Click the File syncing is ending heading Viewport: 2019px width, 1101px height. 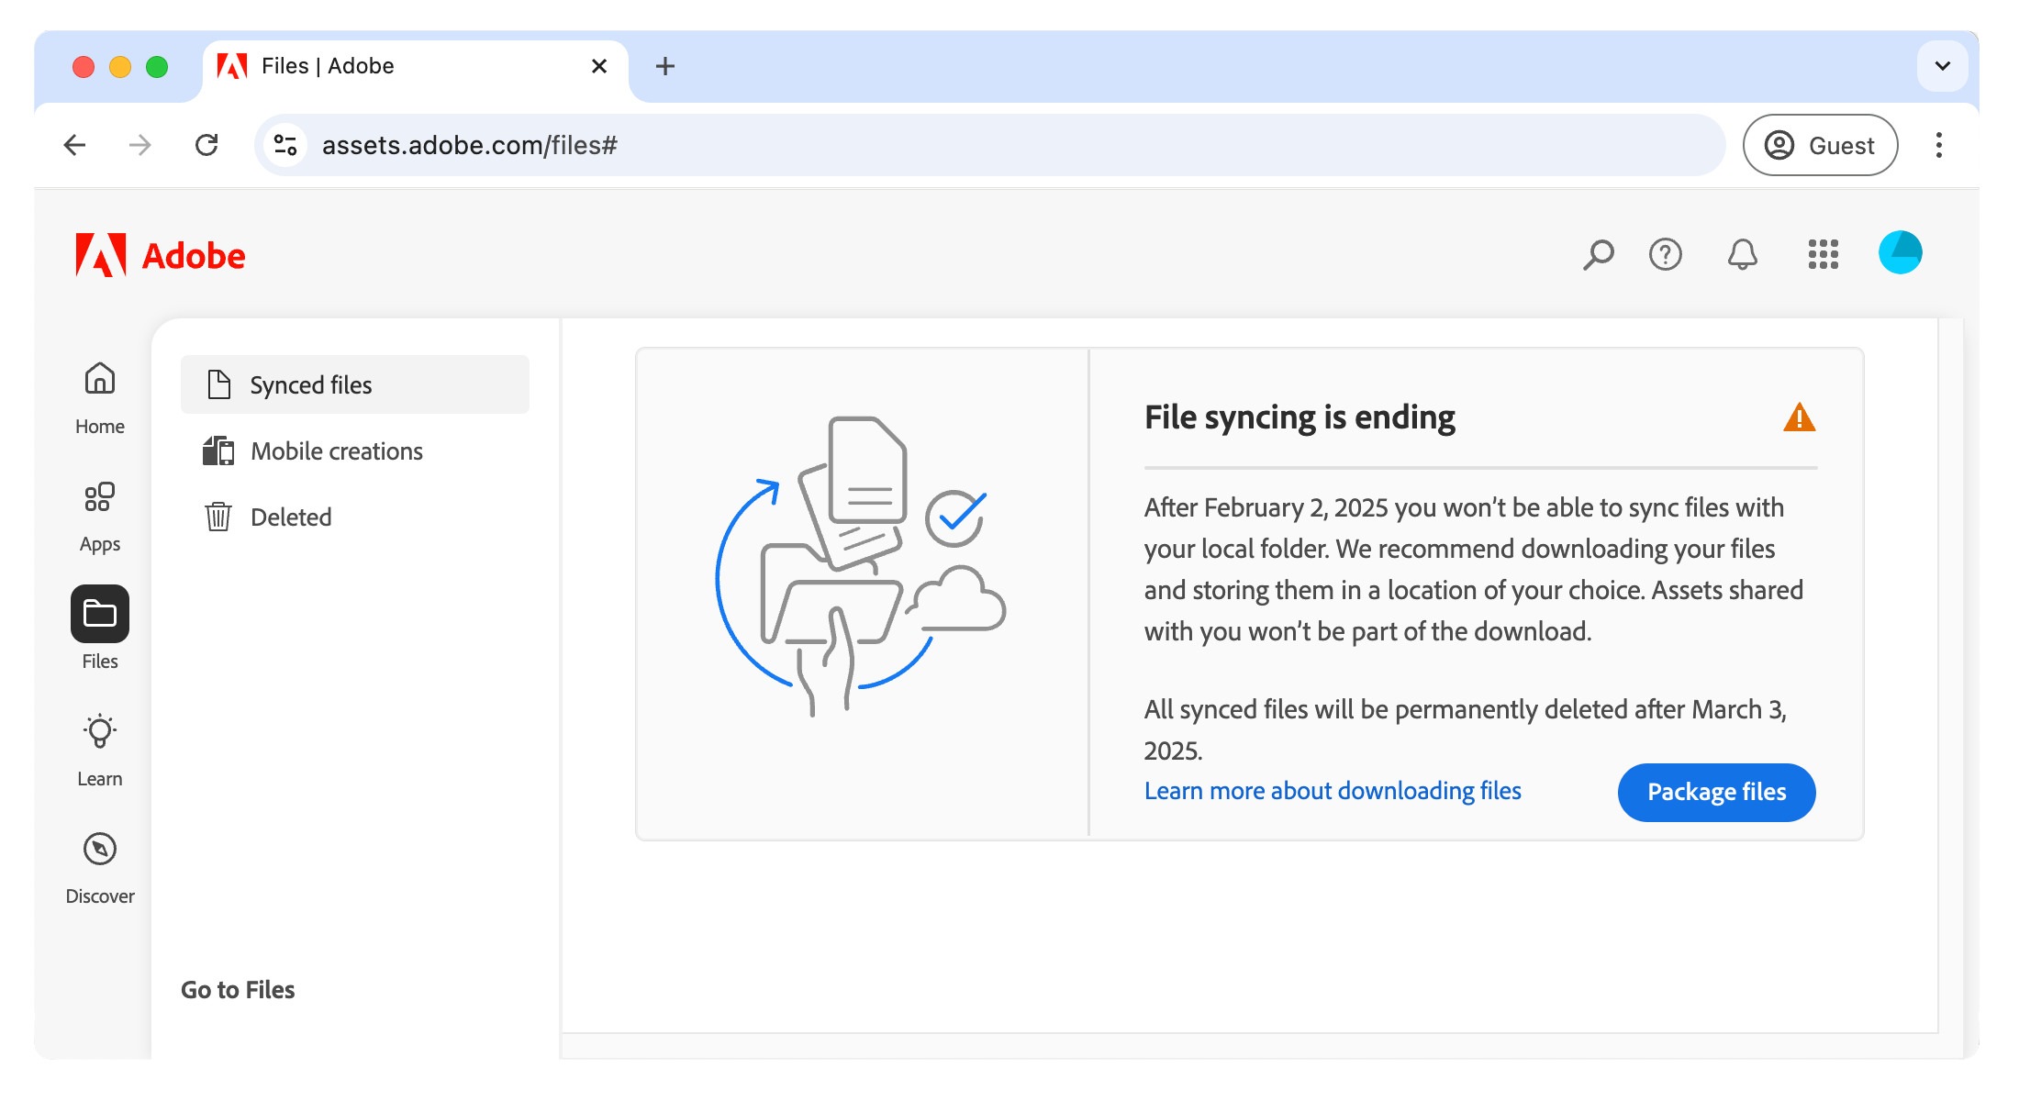(x=1300, y=417)
